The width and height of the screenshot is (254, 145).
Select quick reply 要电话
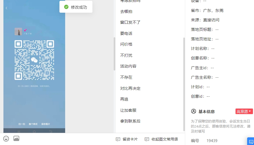pos(126,34)
